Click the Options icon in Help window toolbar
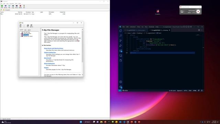 [x=31, y=26]
